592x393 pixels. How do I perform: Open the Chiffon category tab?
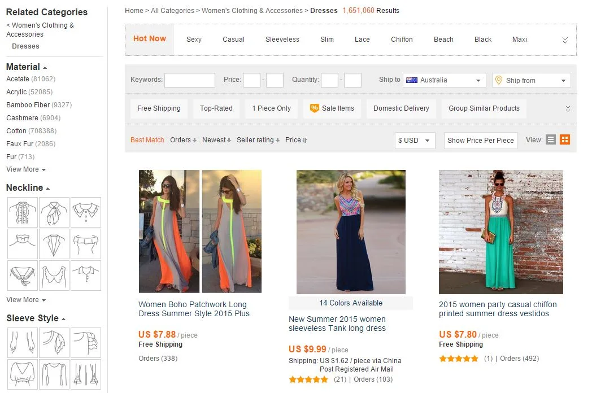(x=402, y=40)
